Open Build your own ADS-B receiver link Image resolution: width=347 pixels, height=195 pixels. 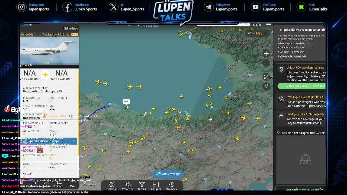pos(305,114)
